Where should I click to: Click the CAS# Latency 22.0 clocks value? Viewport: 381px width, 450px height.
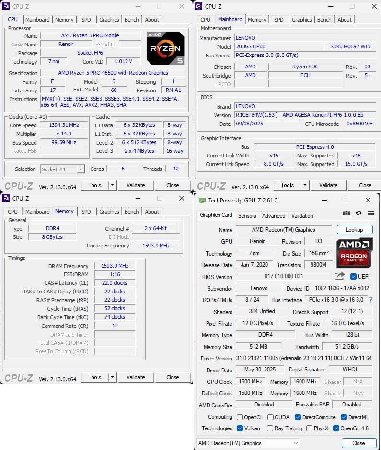tap(115, 283)
